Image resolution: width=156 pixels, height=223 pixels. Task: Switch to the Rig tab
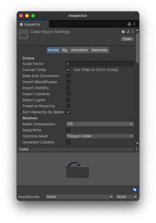click(x=64, y=50)
